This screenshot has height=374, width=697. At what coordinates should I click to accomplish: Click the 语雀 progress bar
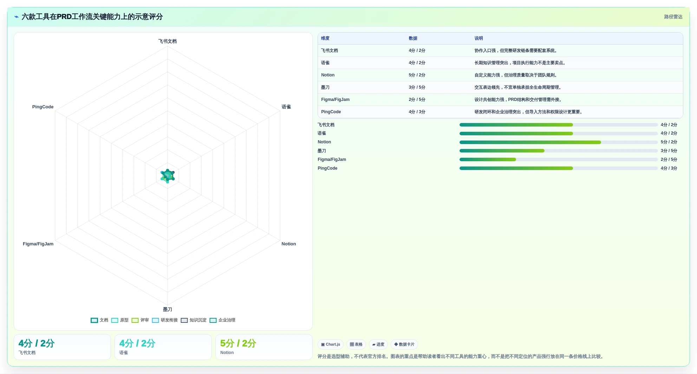559,134
